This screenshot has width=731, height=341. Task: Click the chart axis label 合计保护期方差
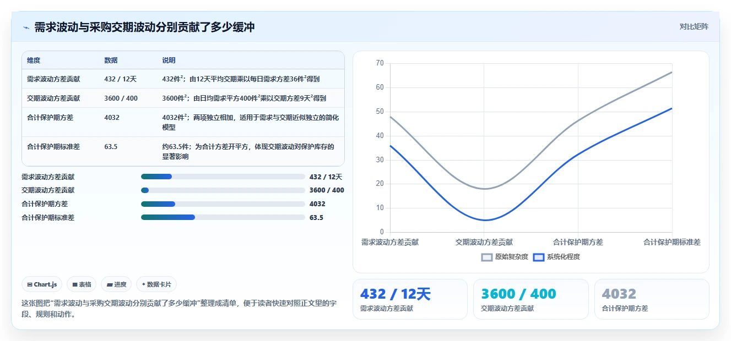tap(578, 242)
